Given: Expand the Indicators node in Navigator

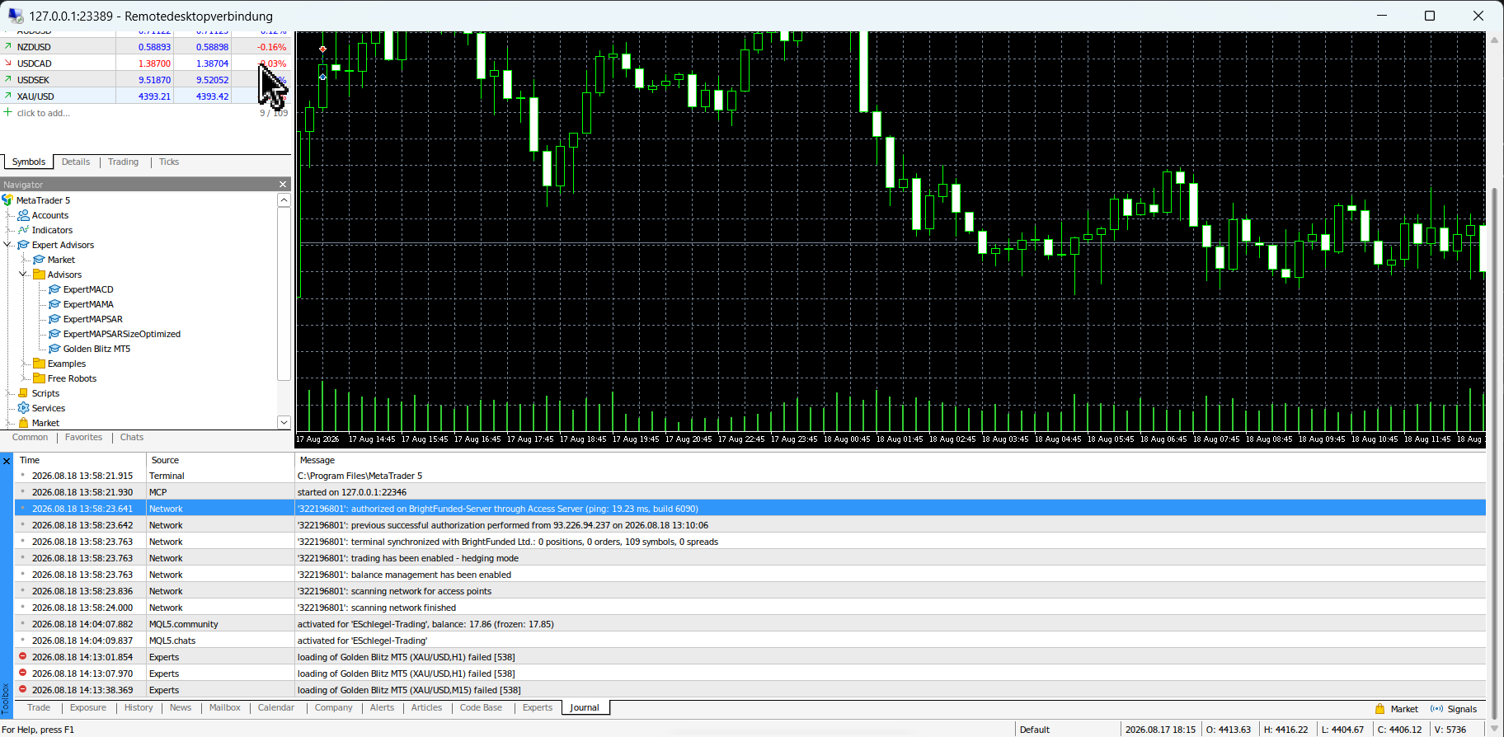Looking at the screenshot, I should point(8,230).
